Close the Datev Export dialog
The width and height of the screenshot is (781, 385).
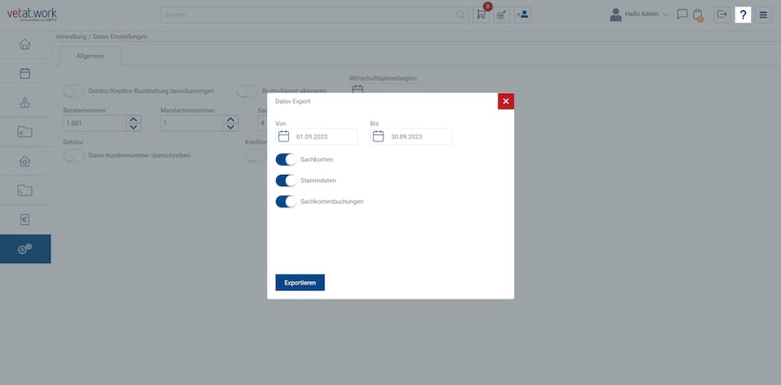point(506,101)
